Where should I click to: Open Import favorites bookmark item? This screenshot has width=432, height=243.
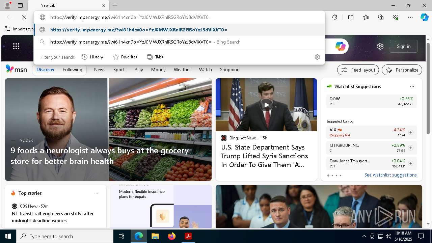[x=19, y=29]
